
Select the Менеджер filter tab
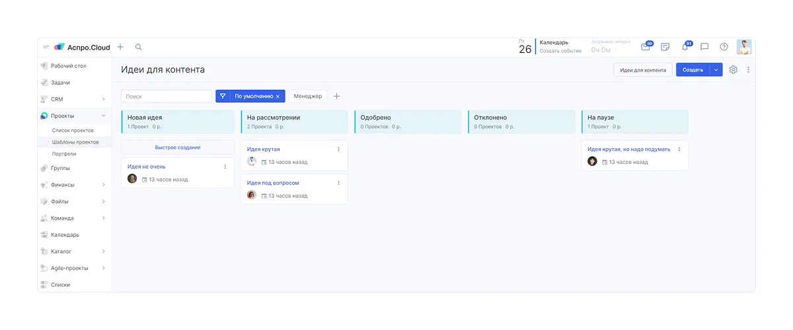pyautogui.click(x=308, y=97)
